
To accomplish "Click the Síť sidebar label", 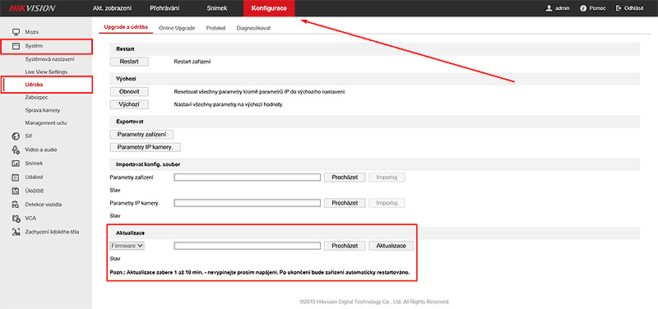I will click(29, 136).
